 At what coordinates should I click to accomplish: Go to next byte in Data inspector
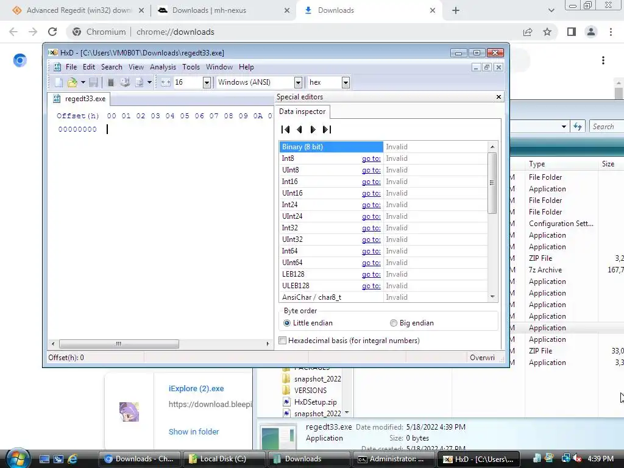[313, 129]
